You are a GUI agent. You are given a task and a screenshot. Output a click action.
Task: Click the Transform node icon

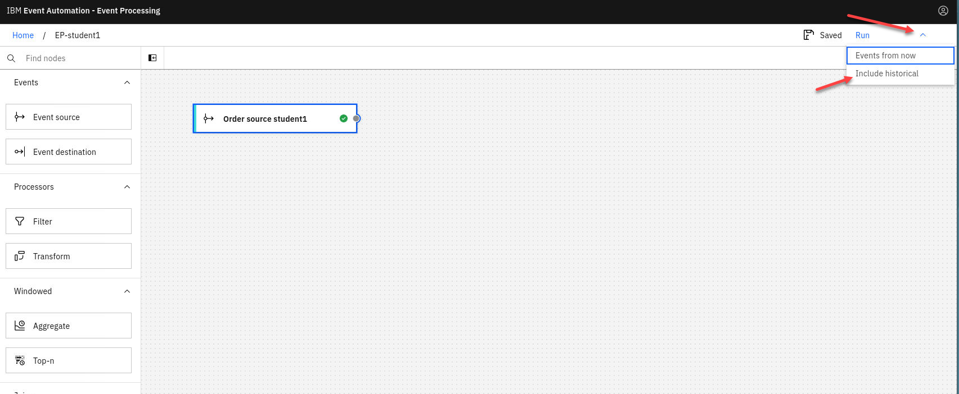20,256
